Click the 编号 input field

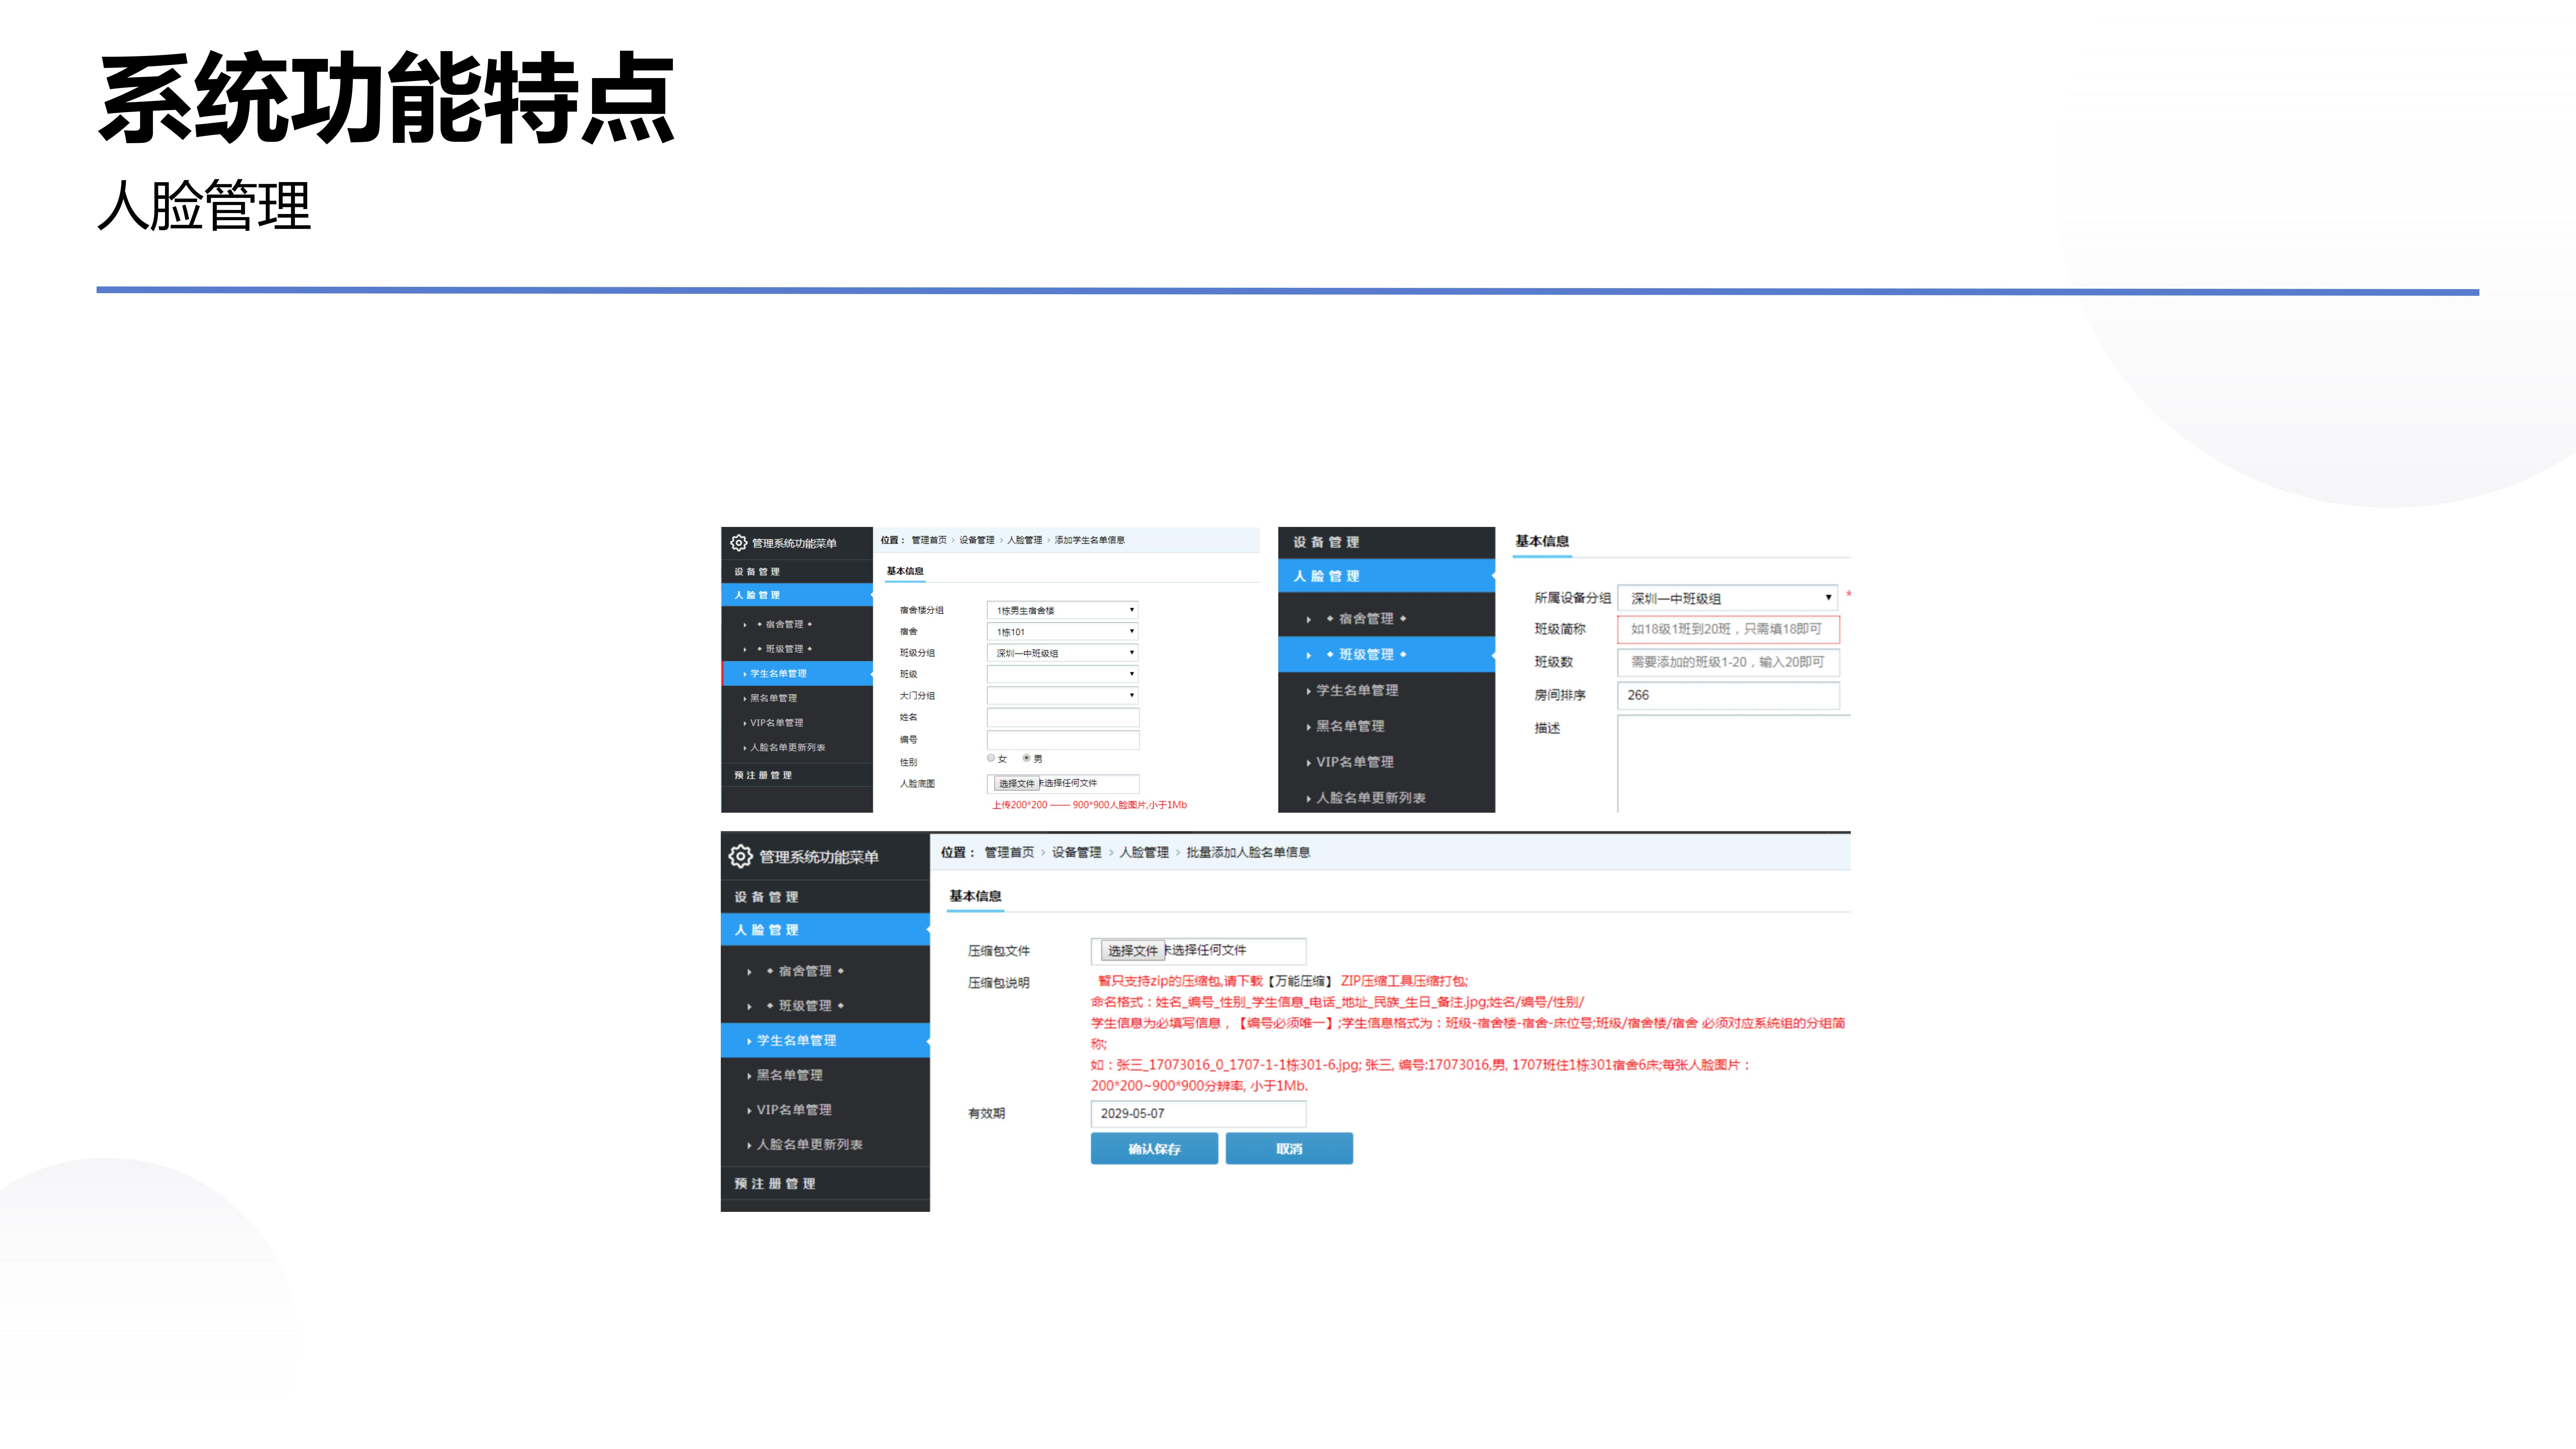point(1063,740)
